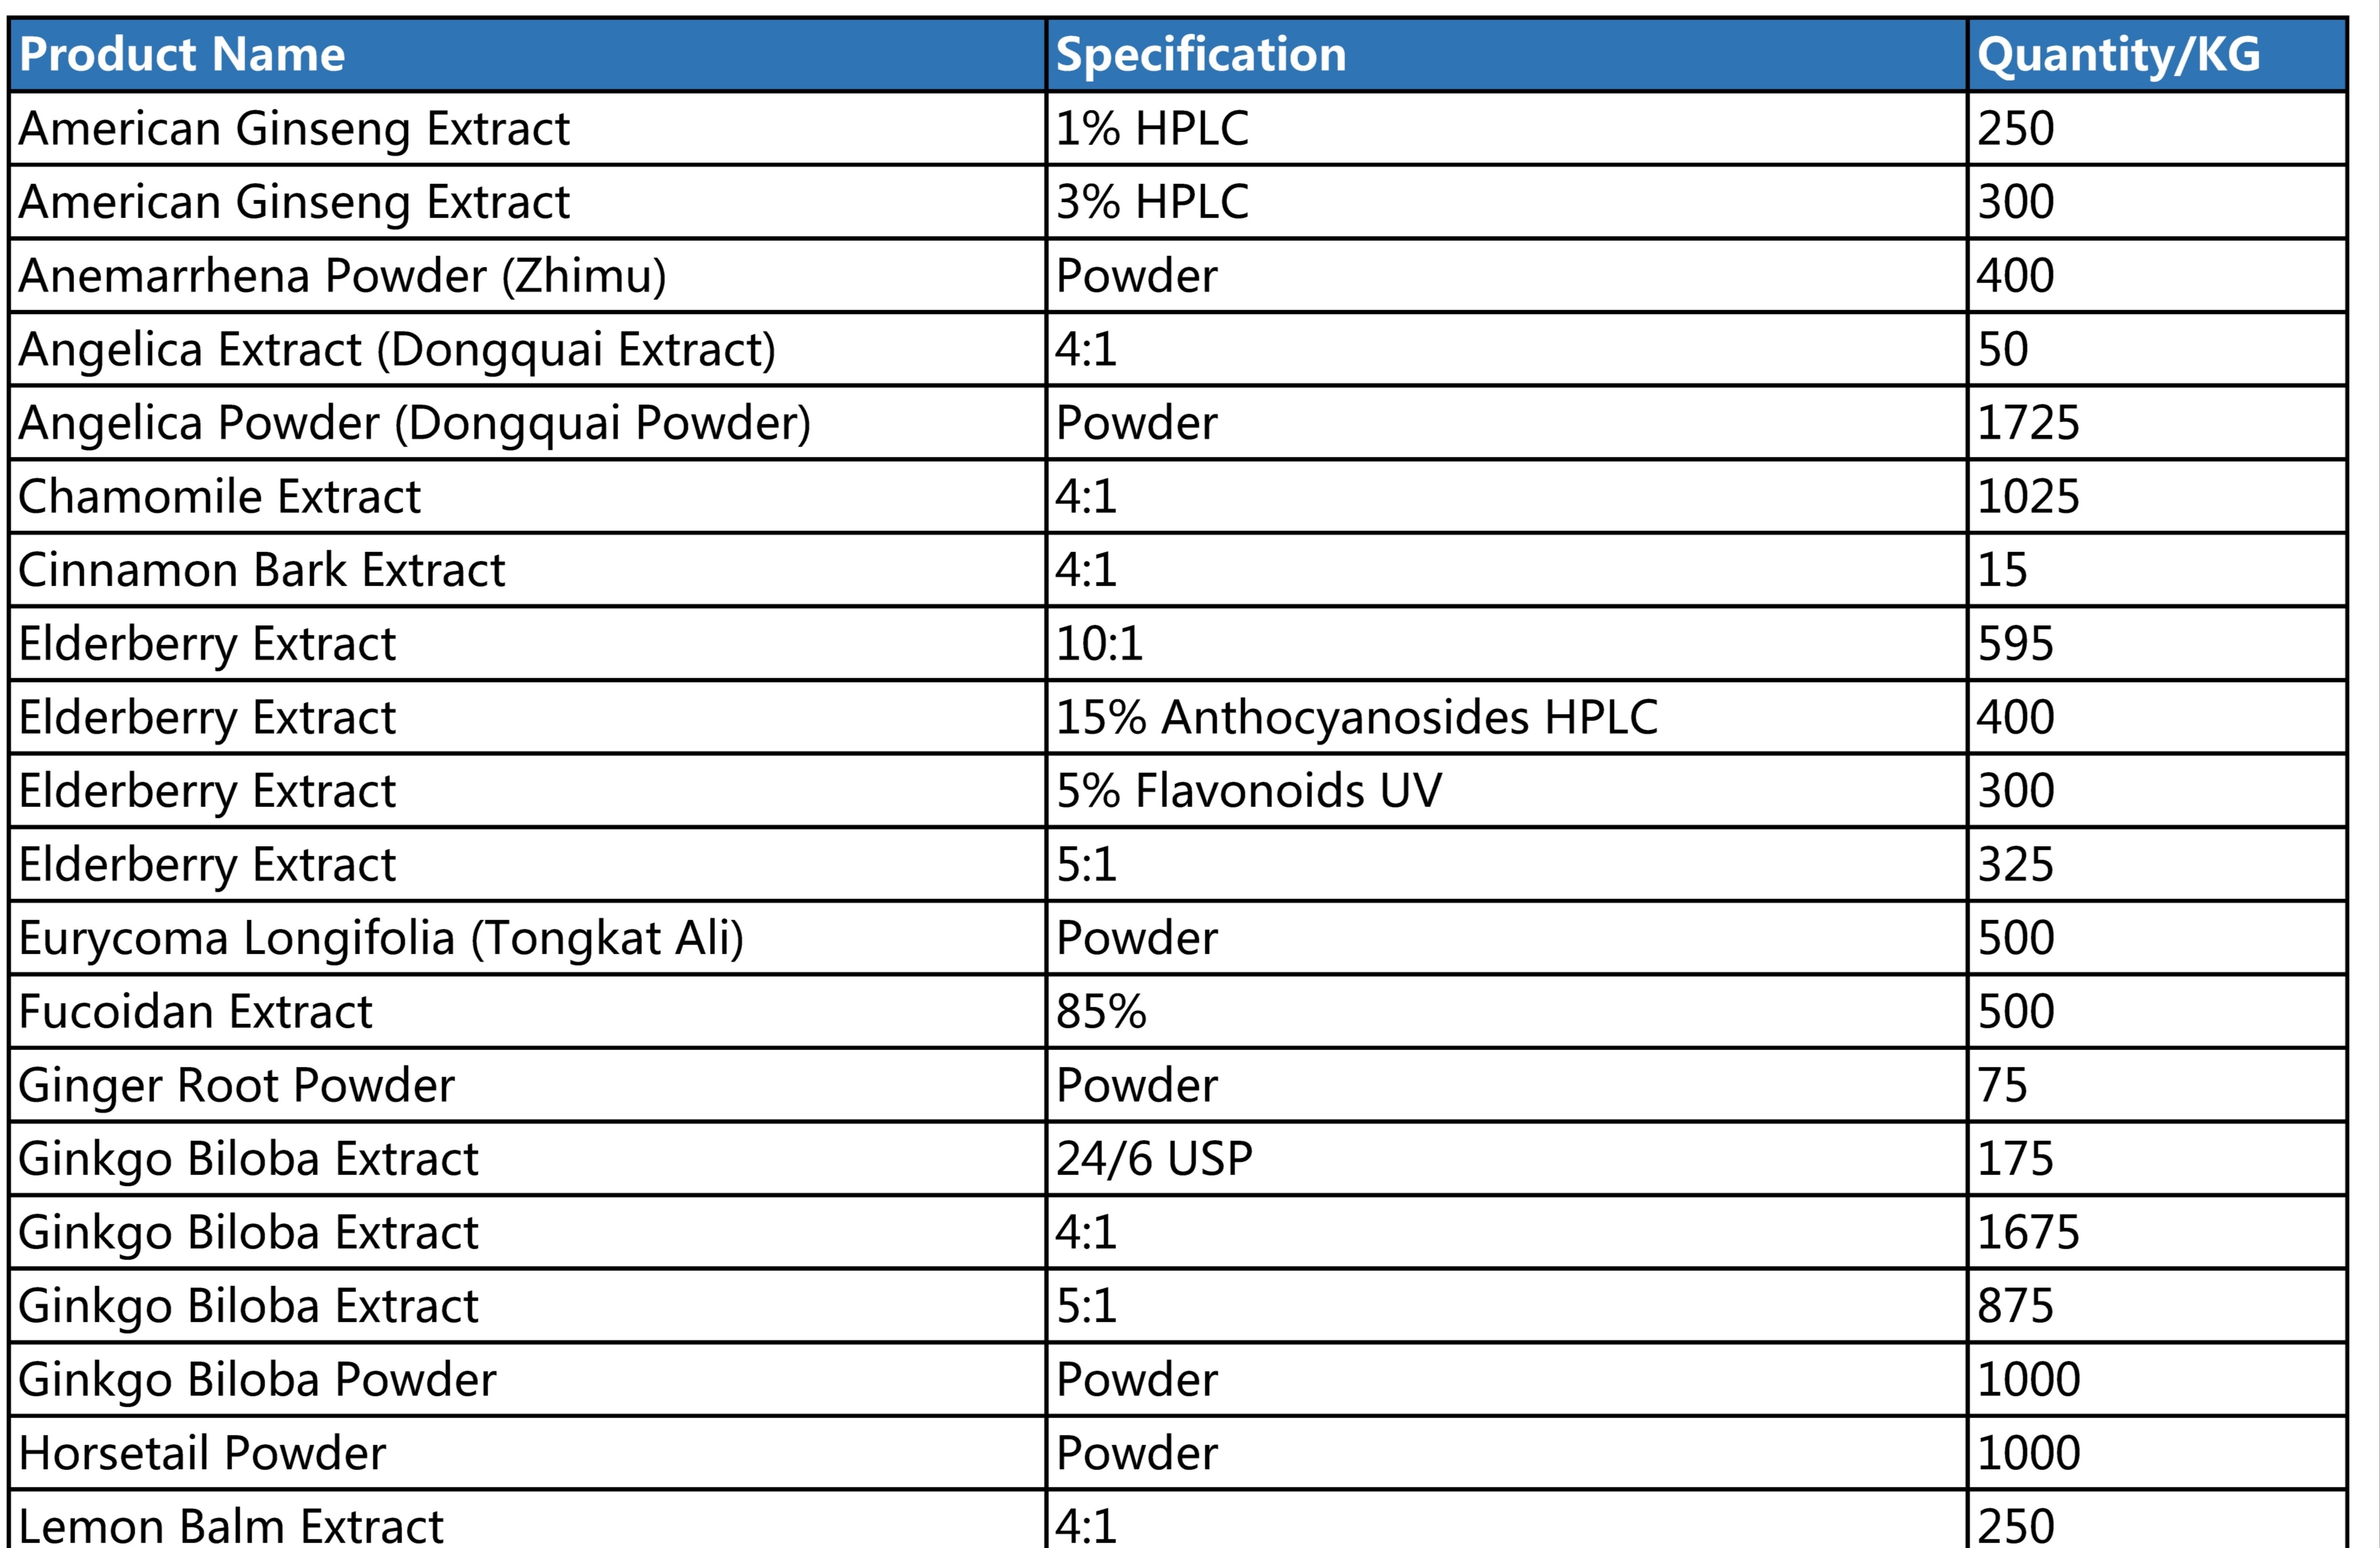Select the Ginkgo Biloba quantity 1675 cell
2380x1548 pixels.
click(x=2157, y=1232)
